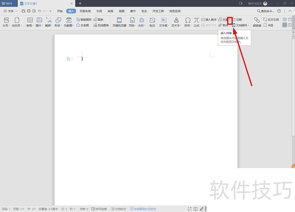
Task: Click the 查找命令 search box
Action: coord(265,11)
